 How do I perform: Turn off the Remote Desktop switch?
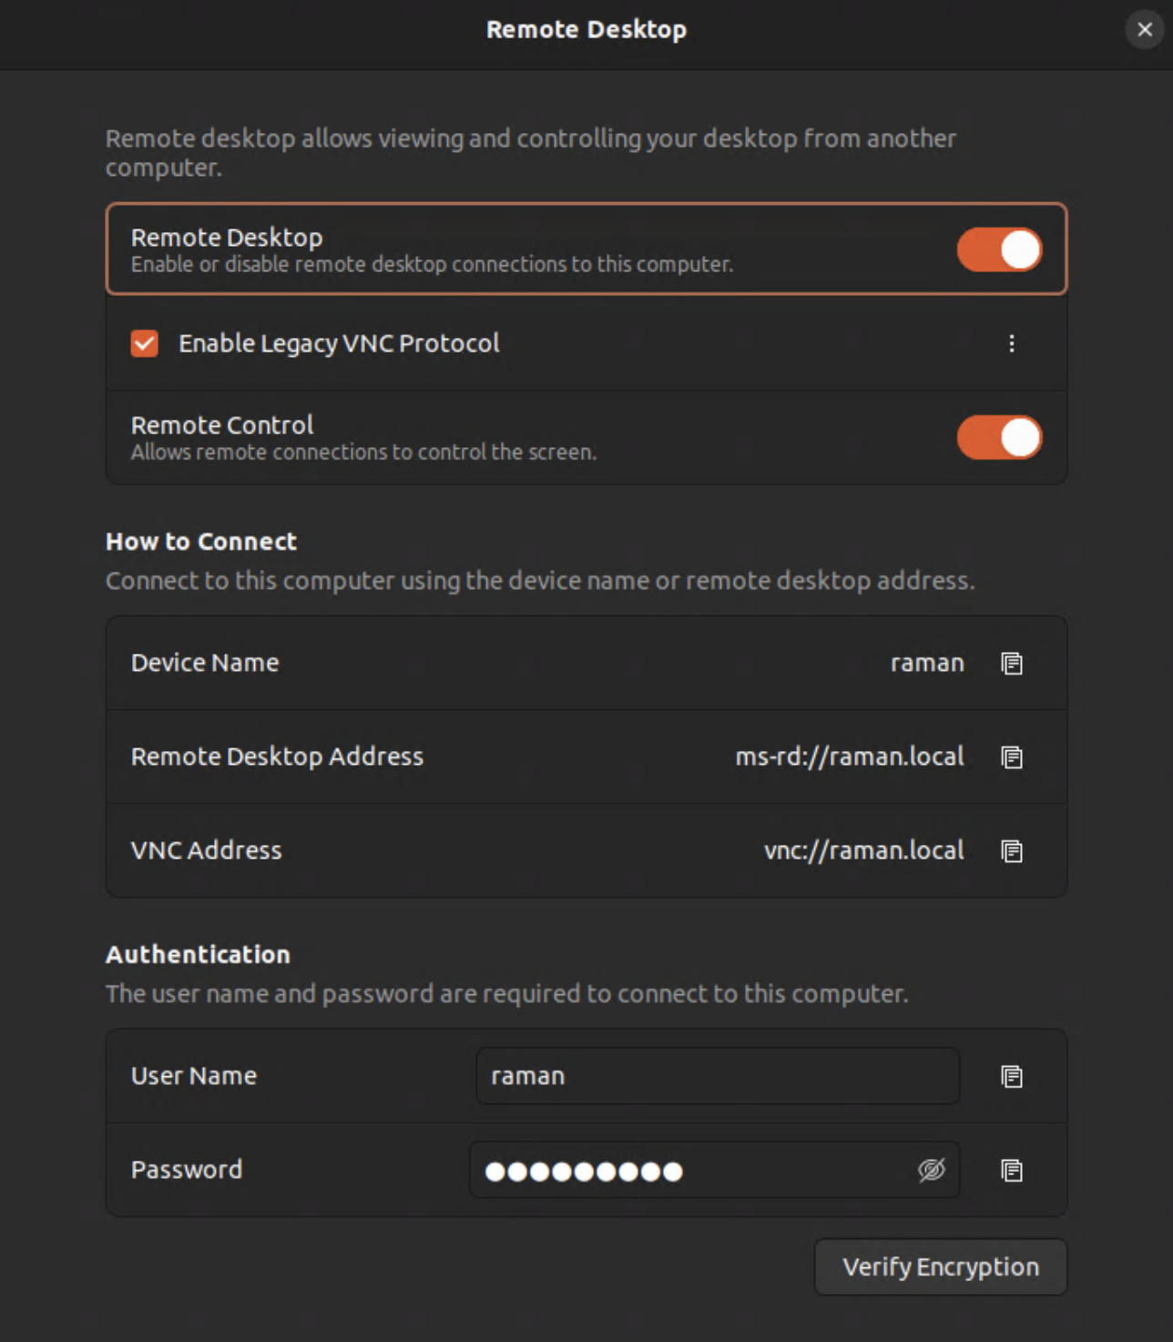coord(999,249)
